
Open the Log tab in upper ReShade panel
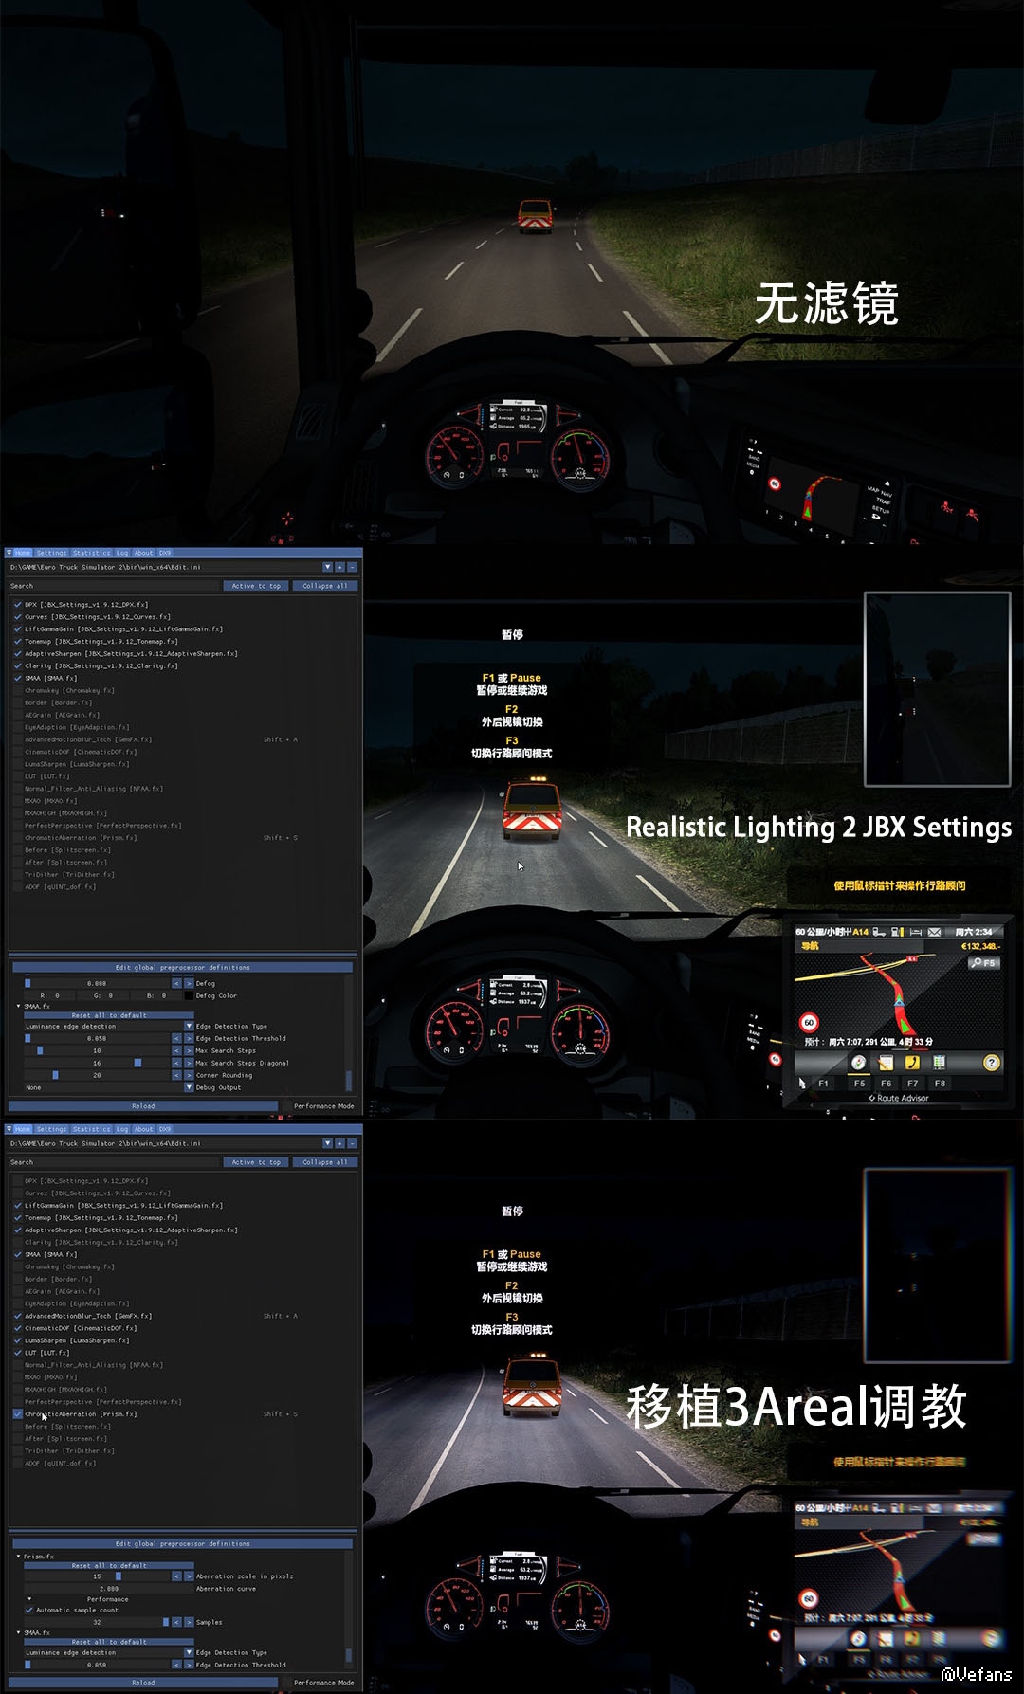click(x=122, y=553)
